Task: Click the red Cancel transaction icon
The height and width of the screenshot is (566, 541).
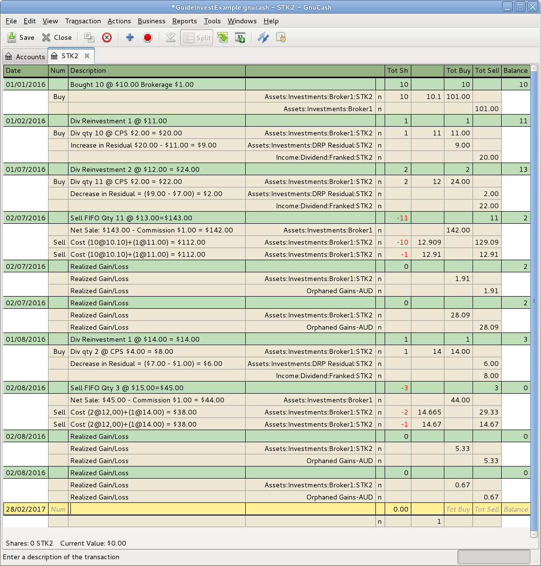Action: click(148, 37)
